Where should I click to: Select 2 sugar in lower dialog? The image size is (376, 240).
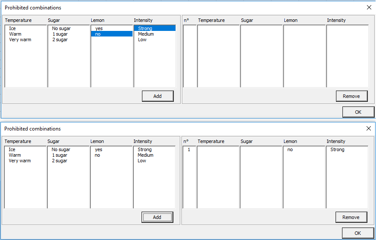pos(59,161)
